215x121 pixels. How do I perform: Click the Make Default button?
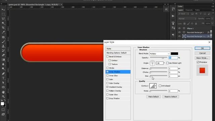click(x=154, y=97)
